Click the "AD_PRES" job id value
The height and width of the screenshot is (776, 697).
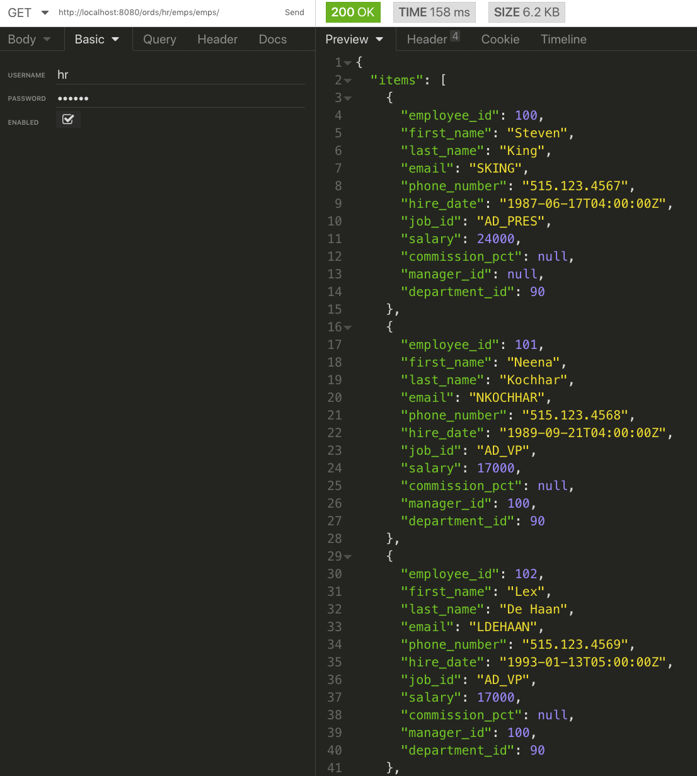(x=511, y=221)
